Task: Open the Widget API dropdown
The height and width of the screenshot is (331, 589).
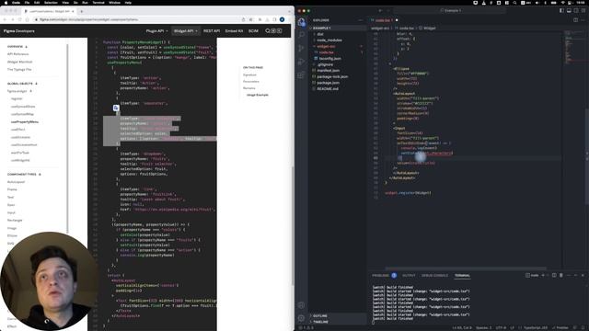Action: coord(186,30)
